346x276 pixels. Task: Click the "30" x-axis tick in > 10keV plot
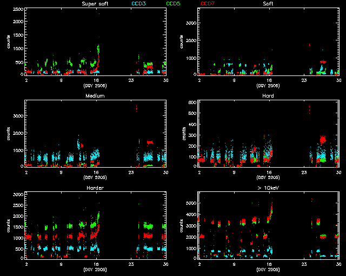click(339, 264)
